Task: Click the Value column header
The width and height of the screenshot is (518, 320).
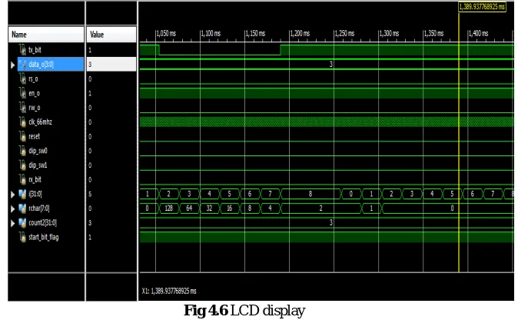Action: point(111,35)
